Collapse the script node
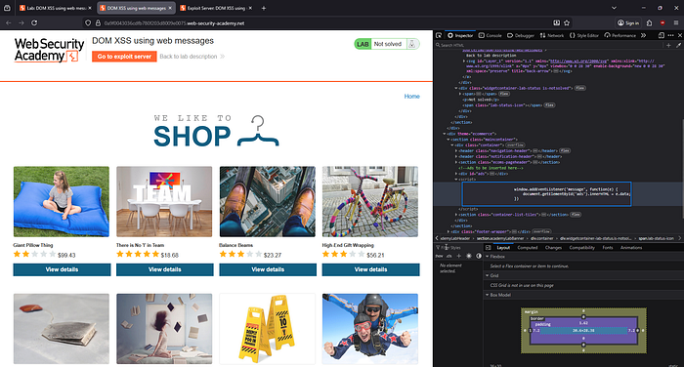Screen dimensions: 684x367 pos(456,180)
